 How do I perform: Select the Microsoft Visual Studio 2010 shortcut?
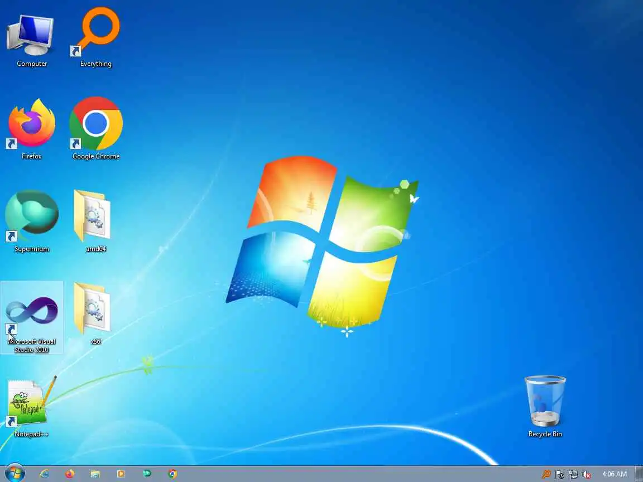[x=32, y=317]
